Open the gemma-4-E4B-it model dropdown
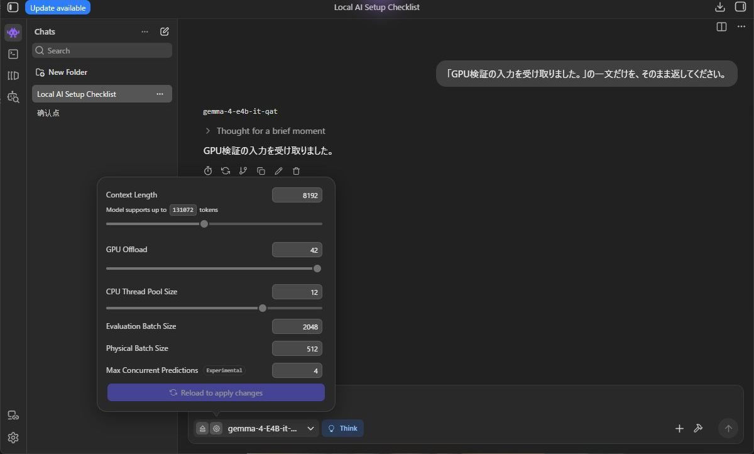The image size is (754, 454). click(271, 428)
